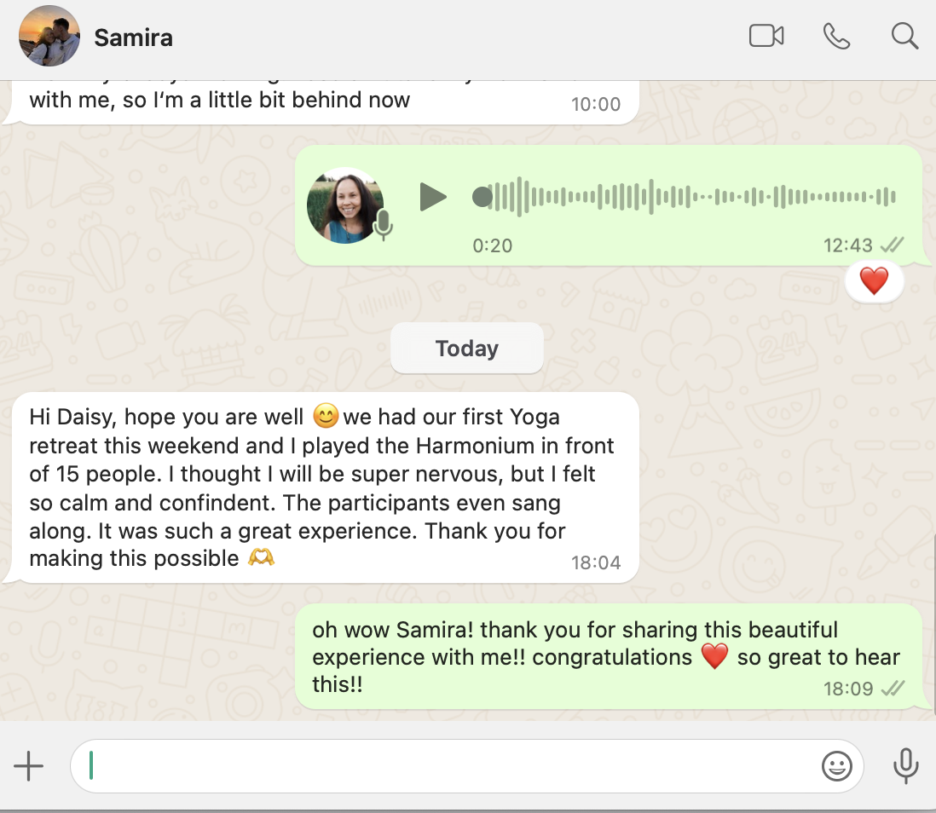Play the 0:20 voice message
Image resolution: width=936 pixels, height=813 pixels.
coord(433,197)
